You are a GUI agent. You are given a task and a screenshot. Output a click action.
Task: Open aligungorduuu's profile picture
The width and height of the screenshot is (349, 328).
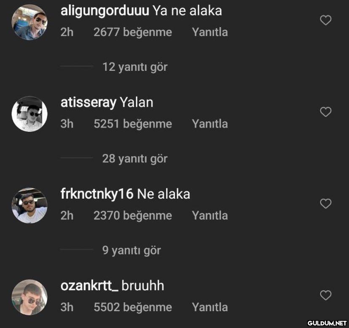(x=30, y=22)
